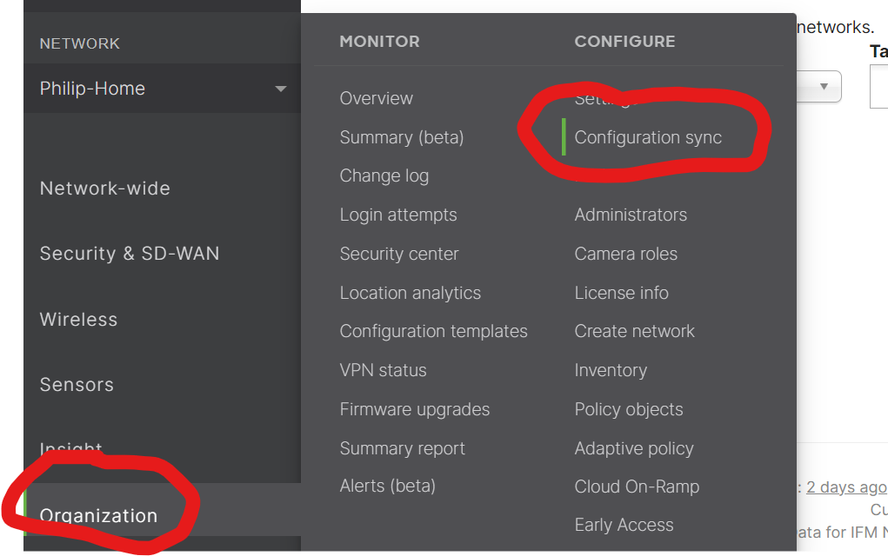
Task: Open Administrators settings
Action: 631,215
